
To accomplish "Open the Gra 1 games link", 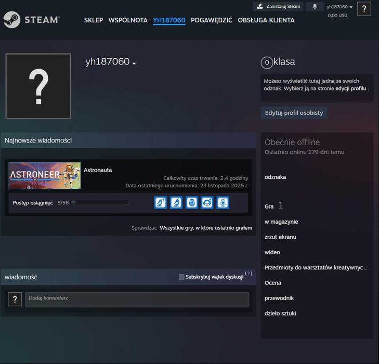I will (273, 206).
